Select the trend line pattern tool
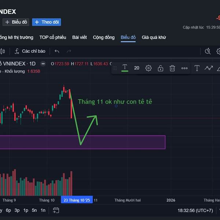The height and width of the screenshot is (220, 220). click(209, 68)
